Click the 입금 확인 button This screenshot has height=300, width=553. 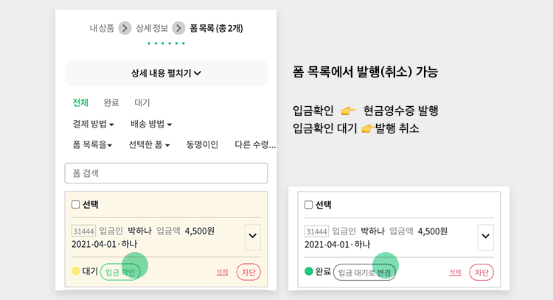[120, 272]
